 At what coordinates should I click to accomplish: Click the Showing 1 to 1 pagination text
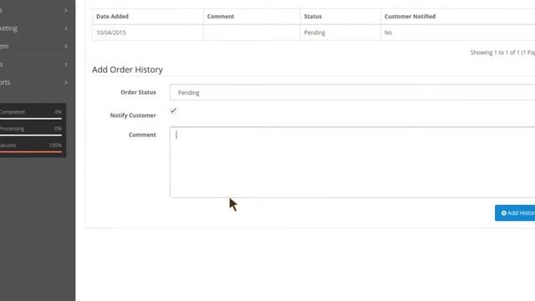pyautogui.click(x=502, y=53)
